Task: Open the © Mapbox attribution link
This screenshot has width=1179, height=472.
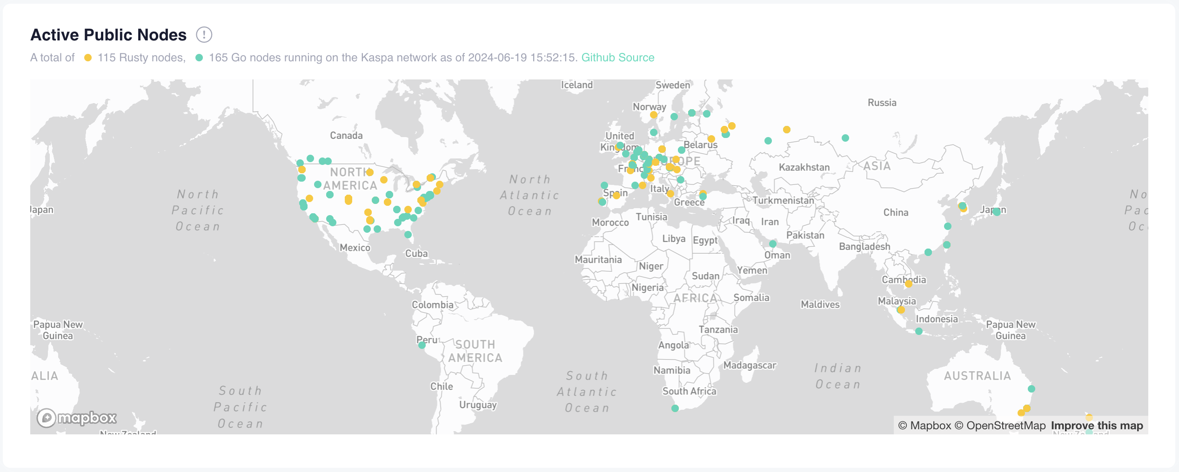Action: point(924,426)
